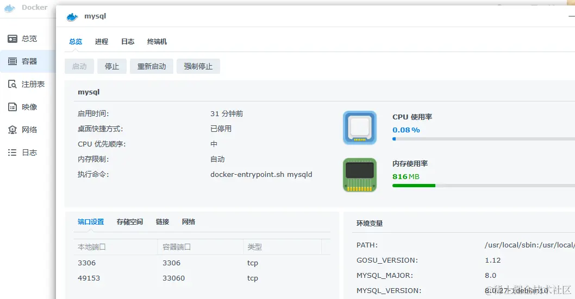Click the 内存限制 value 自动

(x=217, y=159)
